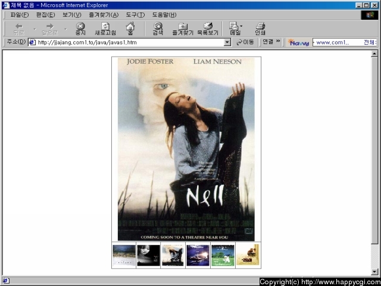Expand the Mail button dropdown arrow
This screenshot has height=286, width=381.
click(241, 26)
